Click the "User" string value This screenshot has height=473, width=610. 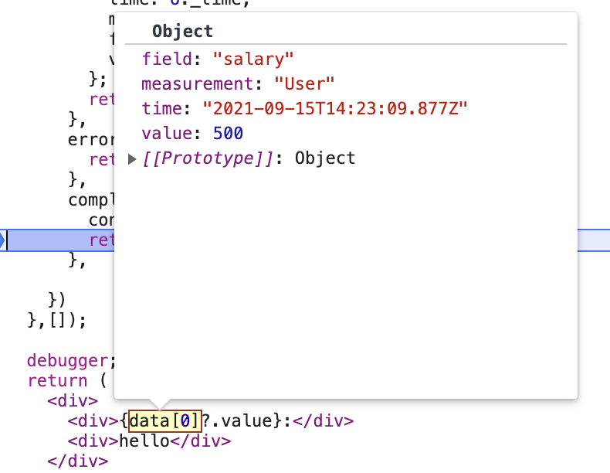[x=304, y=83]
